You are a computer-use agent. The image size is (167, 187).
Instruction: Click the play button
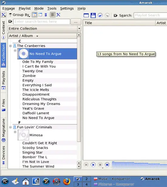[x=93, y=165]
